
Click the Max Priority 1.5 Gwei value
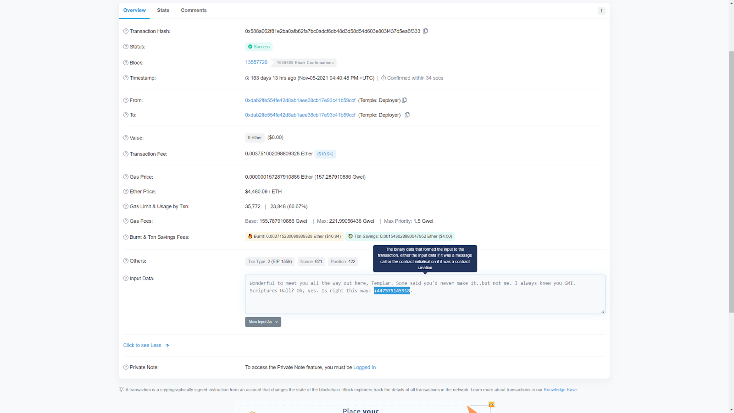point(423,221)
